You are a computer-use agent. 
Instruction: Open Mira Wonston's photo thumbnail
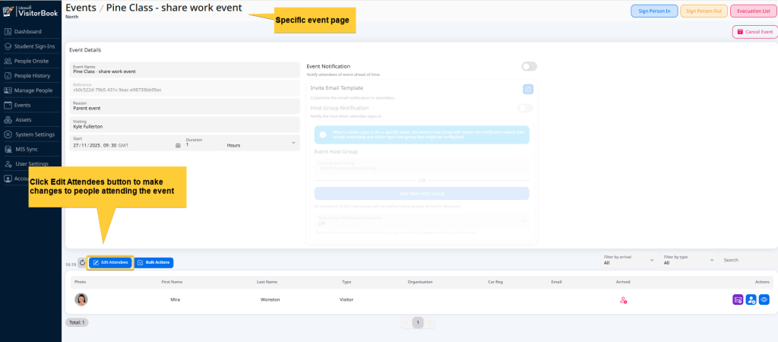click(81, 299)
